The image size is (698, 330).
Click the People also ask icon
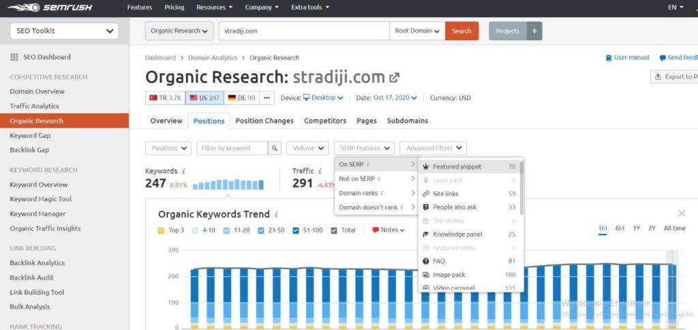(x=425, y=207)
